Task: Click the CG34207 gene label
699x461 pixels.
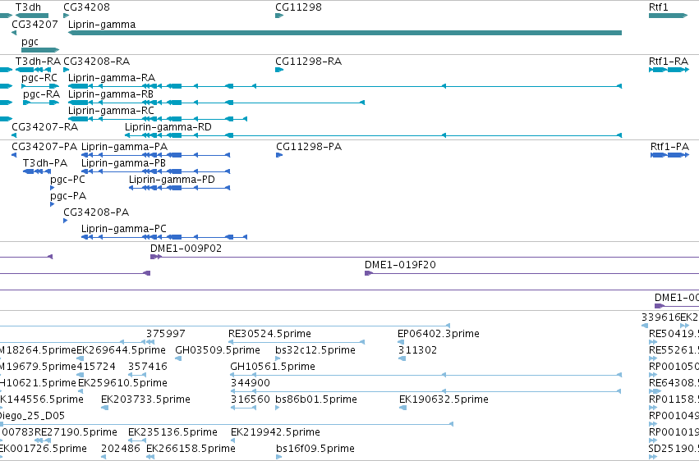Action: pos(34,25)
